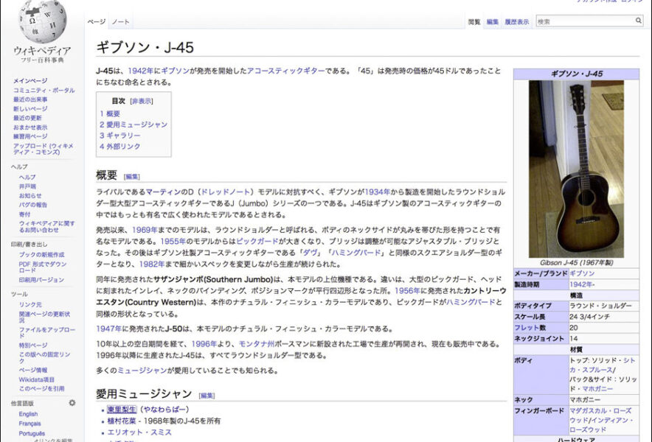Screen dimensions: 652x442
Task: Open お知らせ sidebar link
Action: pos(30,196)
